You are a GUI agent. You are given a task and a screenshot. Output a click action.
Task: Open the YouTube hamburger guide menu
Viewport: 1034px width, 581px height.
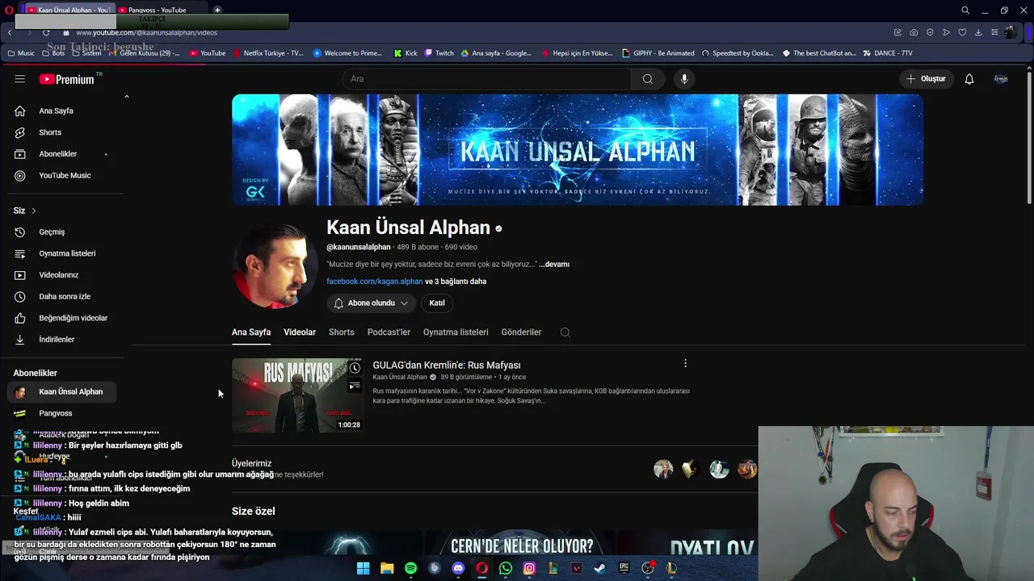click(20, 79)
